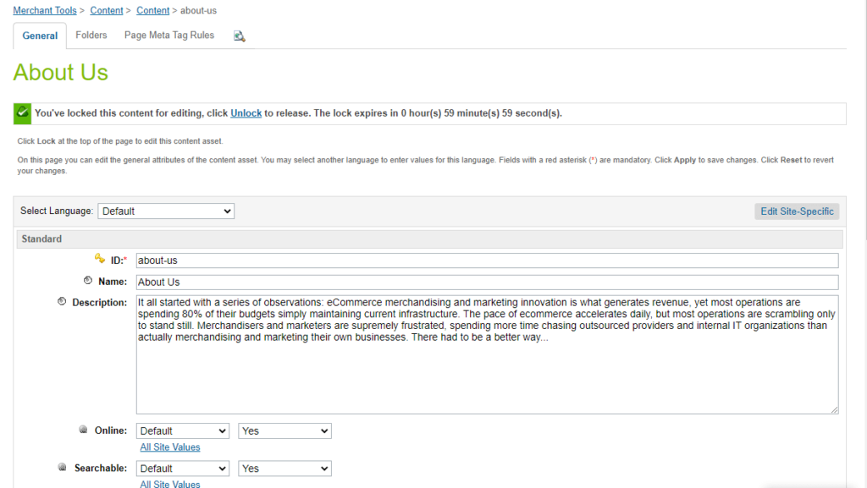867x488 pixels.
Task: Click the site-specific icon beside Searchable
Action: 63,467
